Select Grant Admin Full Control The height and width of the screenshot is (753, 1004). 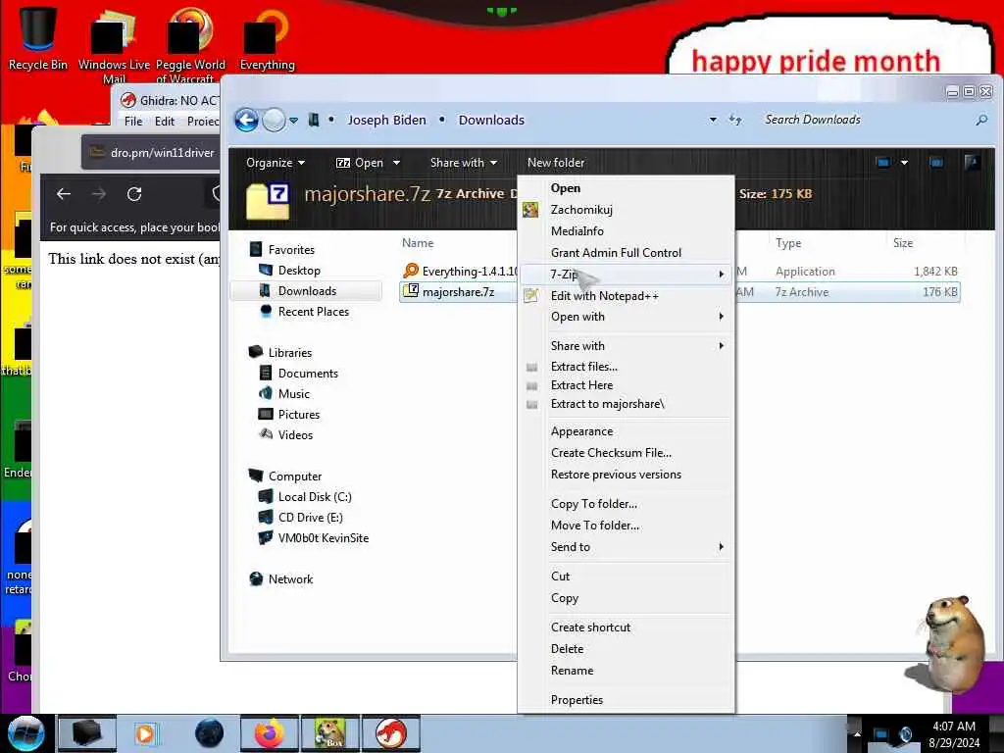pos(627,253)
